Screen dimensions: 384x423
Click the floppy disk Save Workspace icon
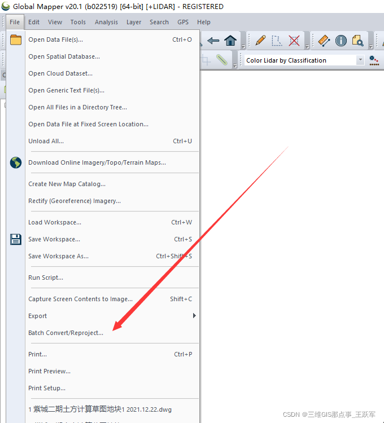[x=16, y=239]
